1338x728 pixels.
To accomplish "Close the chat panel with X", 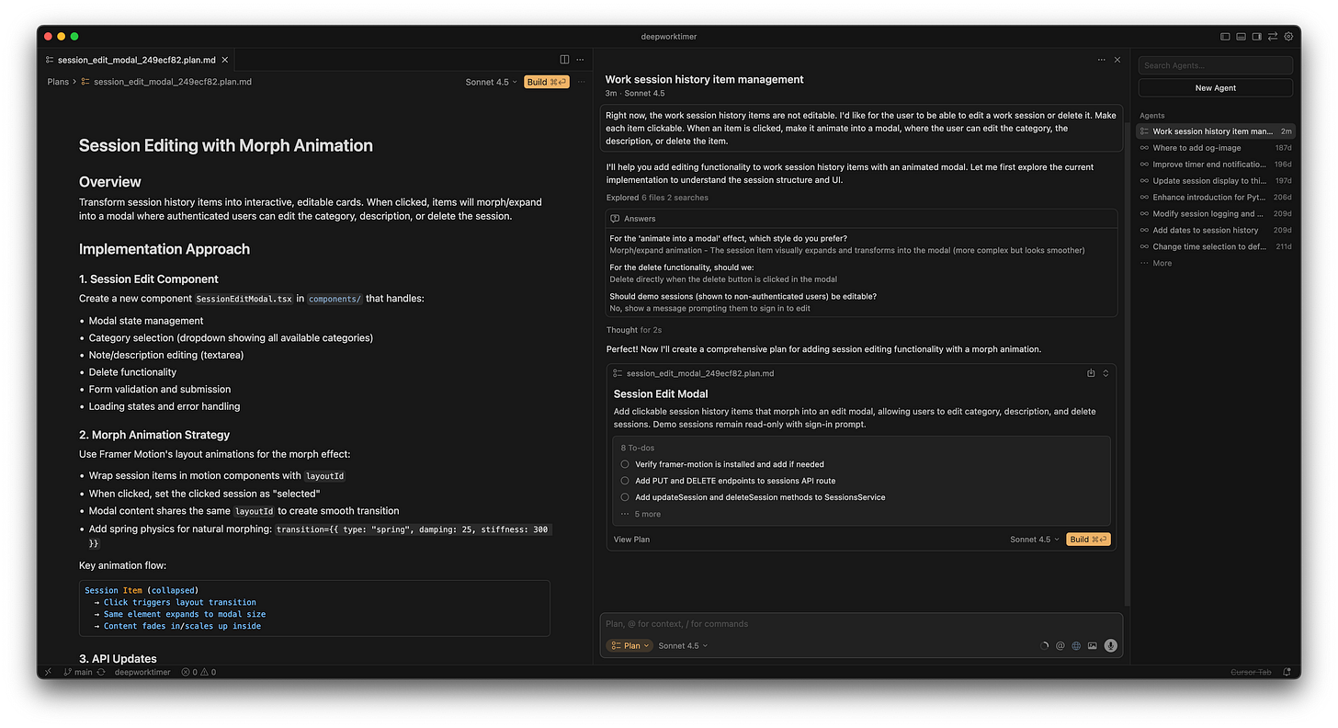I will pyautogui.click(x=1117, y=60).
